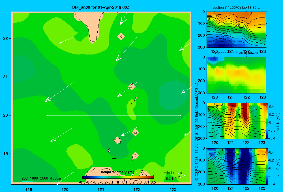
Task: Click the '-0.5' label on height anomaly scale
Action: pos(82,182)
